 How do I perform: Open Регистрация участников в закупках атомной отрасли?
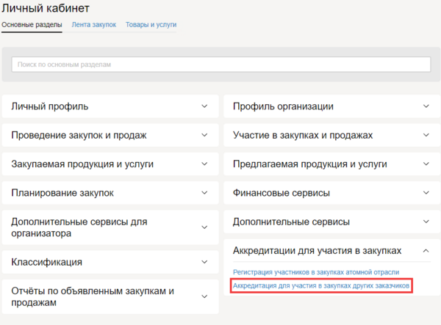click(316, 272)
